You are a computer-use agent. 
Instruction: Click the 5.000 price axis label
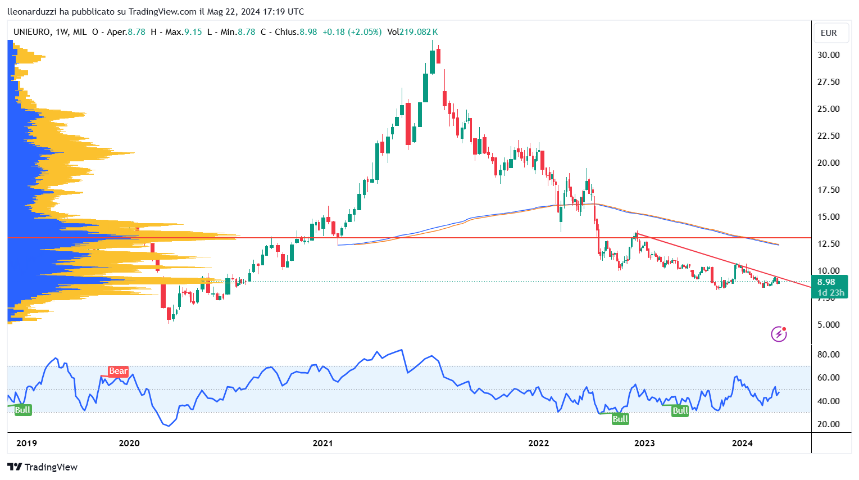pyautogui.click(x=829, y=325)
